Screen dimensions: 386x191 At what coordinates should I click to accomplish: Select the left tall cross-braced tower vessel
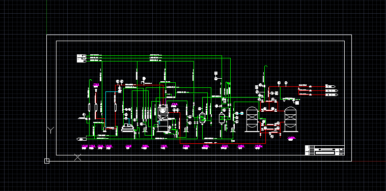click(x=252, y=119)
